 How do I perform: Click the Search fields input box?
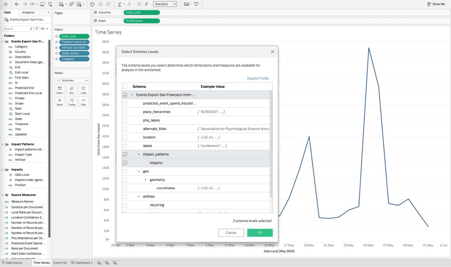pos(18,29)
